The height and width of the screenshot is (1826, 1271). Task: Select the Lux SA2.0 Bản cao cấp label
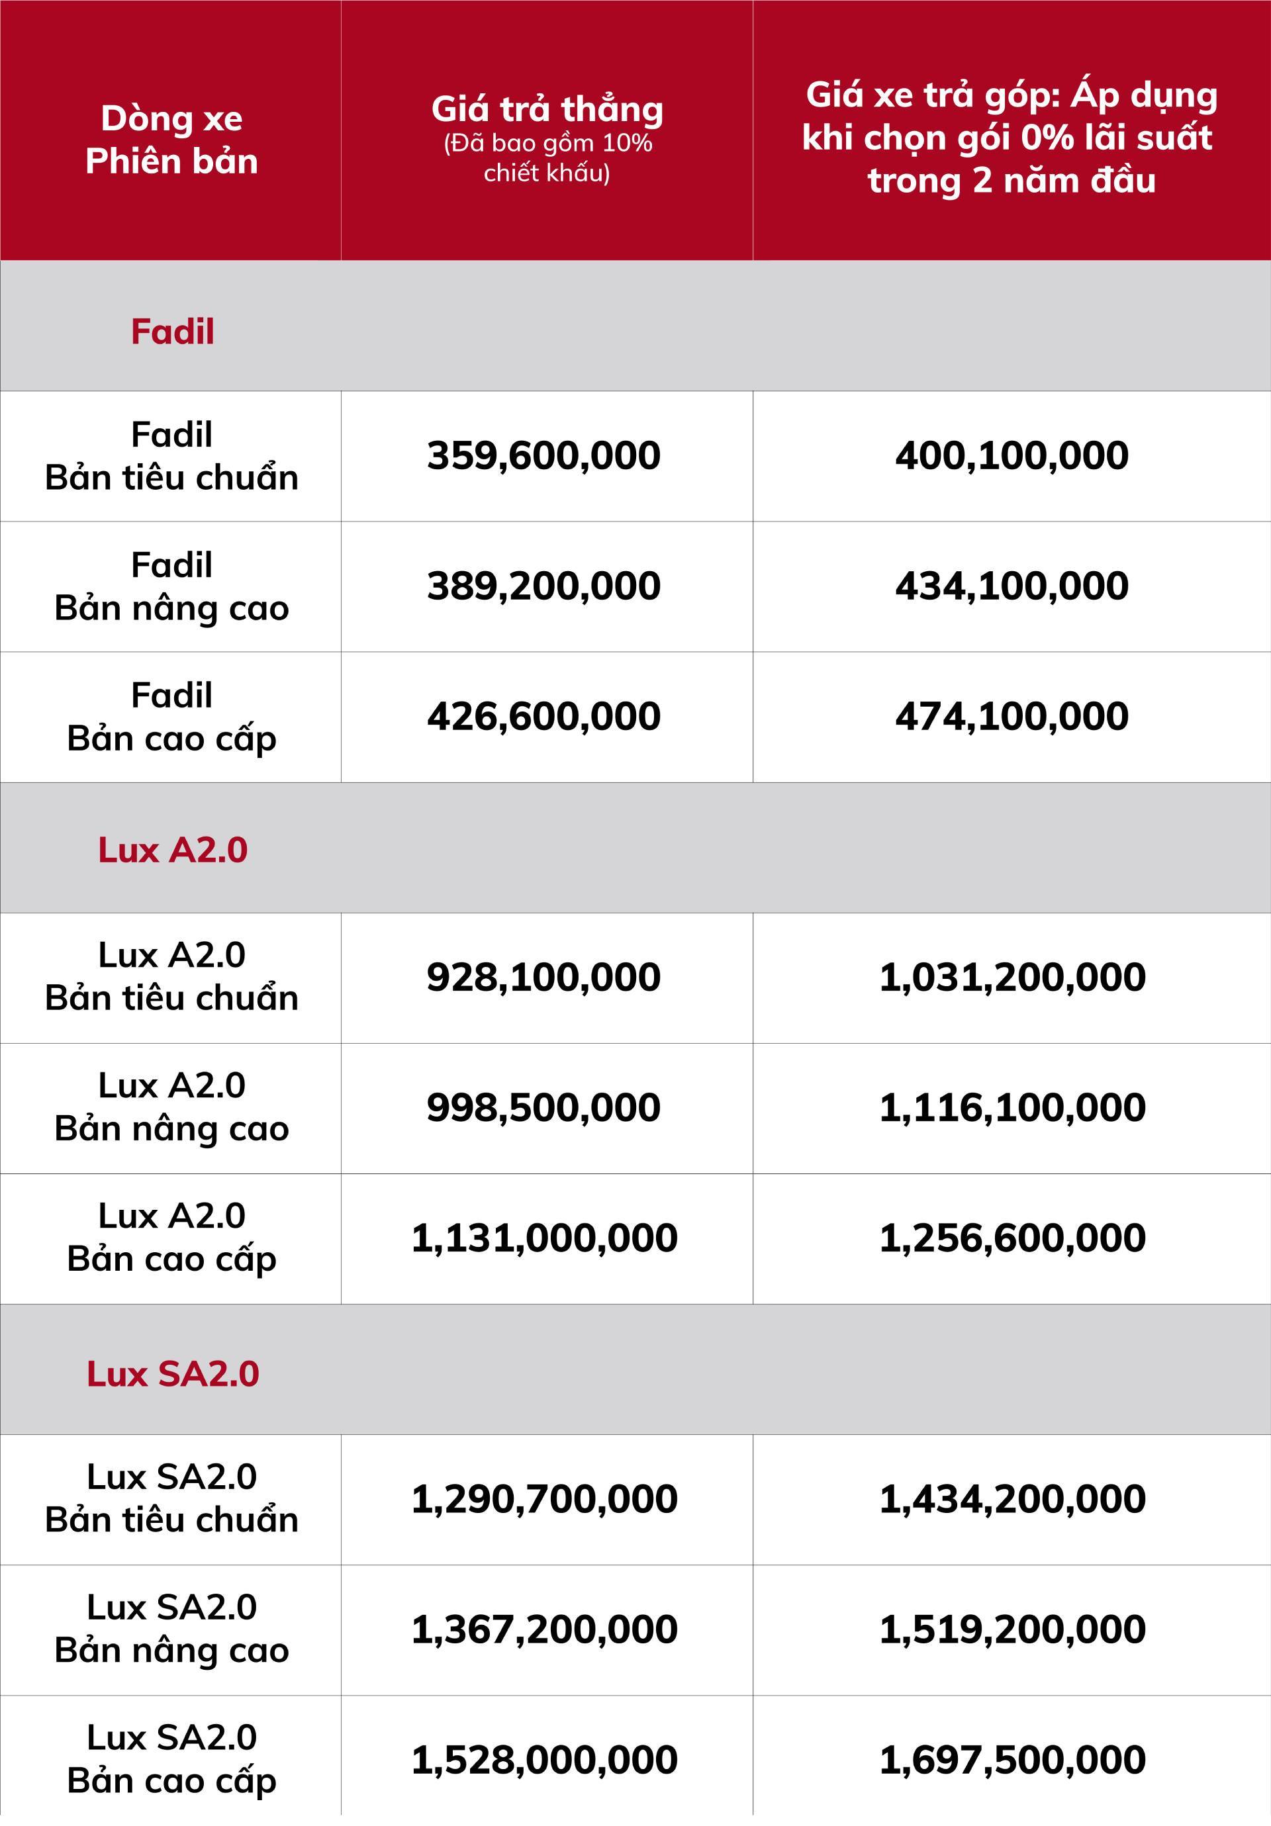pyautogui.click(x=172, y=1759)
